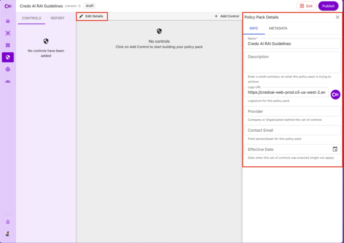Screen dimensions: 344x243
Task: Click "No controls have been added" text
Action: (46, 53)
